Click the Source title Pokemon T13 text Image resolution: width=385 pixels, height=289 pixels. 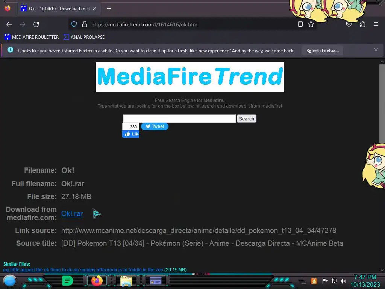tap(202, 243)
